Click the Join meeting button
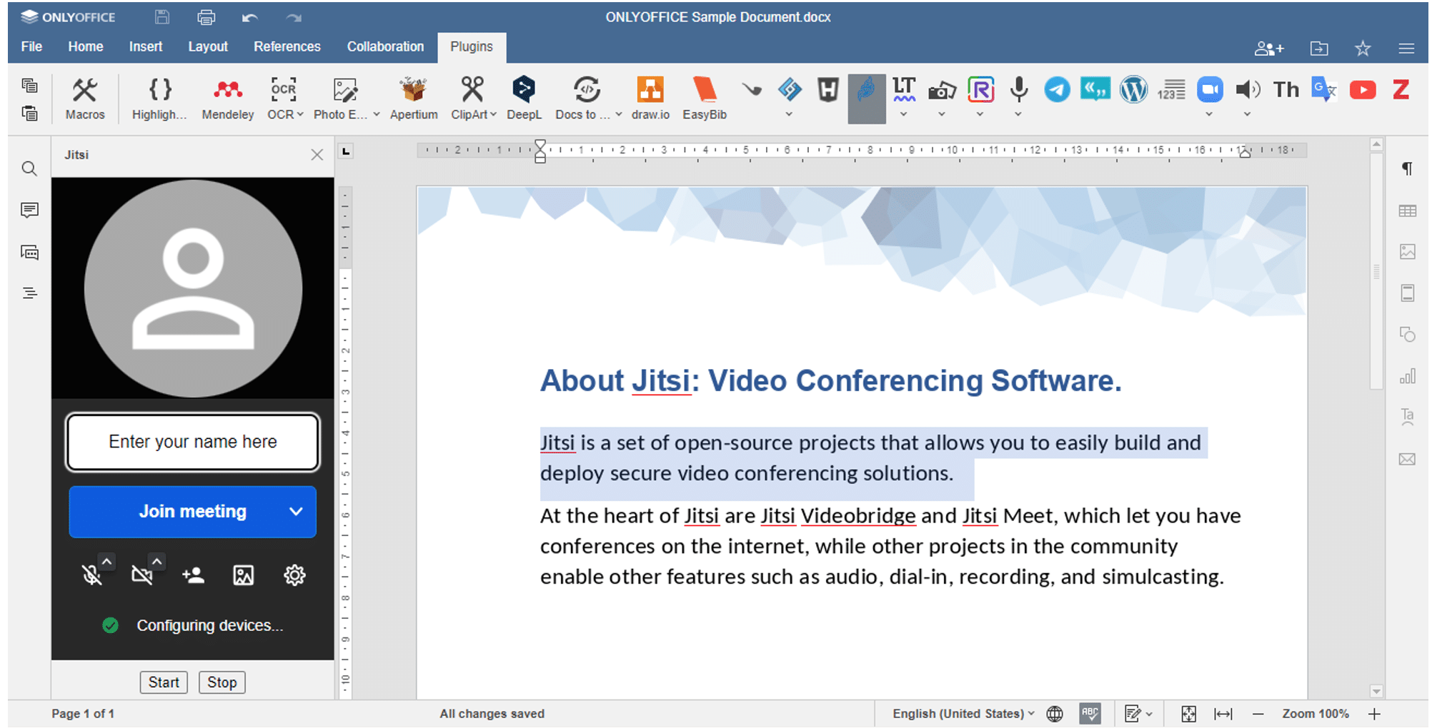 coord(192,512)
